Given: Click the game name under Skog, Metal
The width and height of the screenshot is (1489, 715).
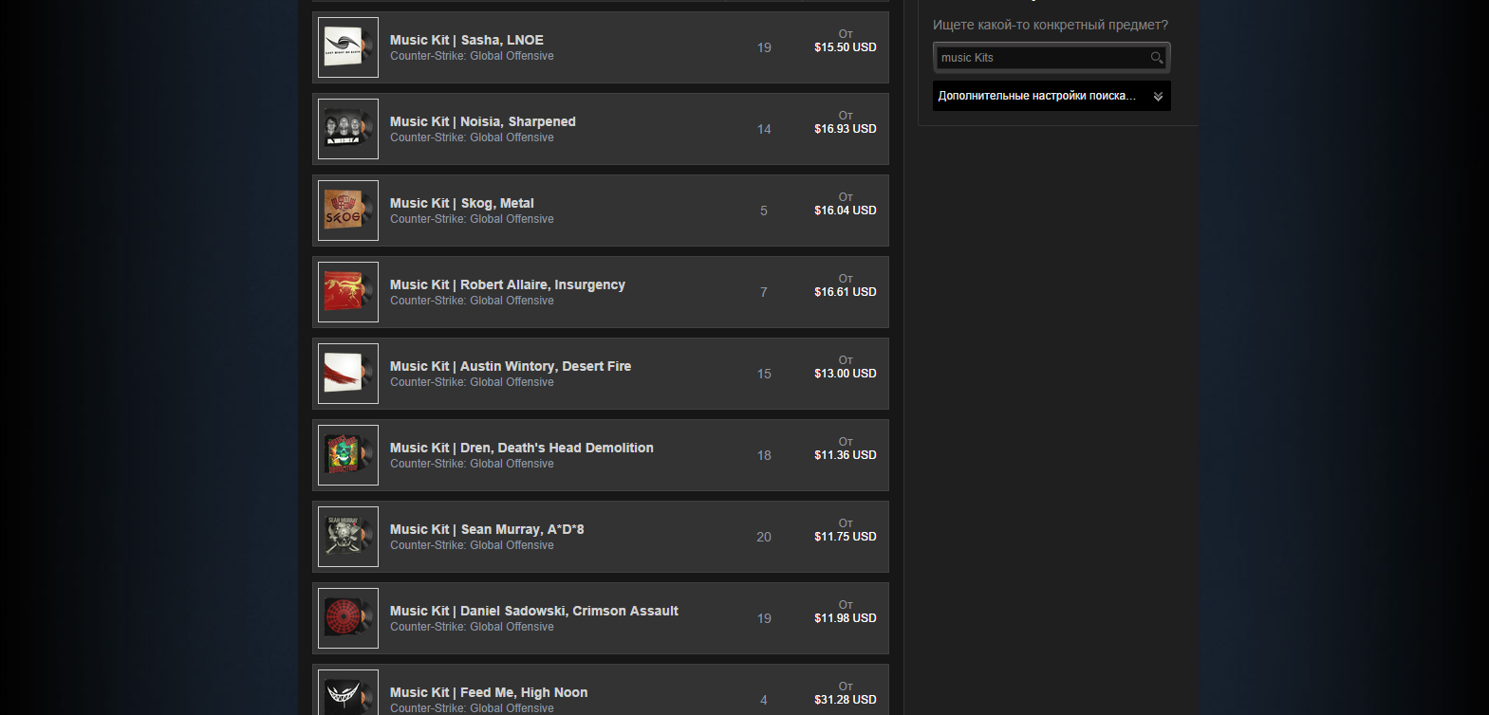Looking at the screenshot, I should (472, 219).
